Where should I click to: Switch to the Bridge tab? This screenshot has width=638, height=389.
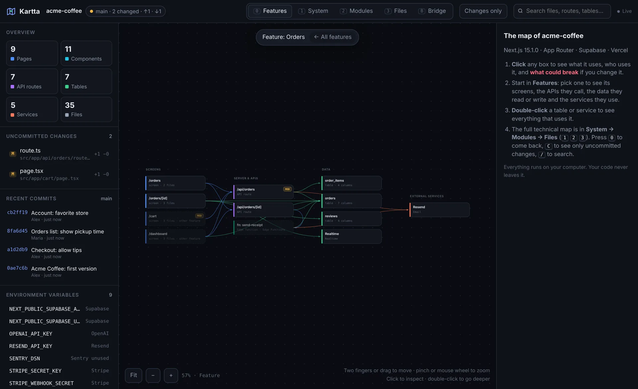pos(432,11)
